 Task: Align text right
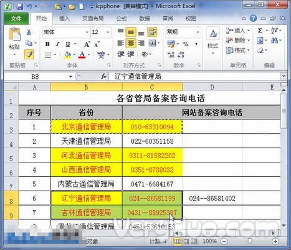point(141,43)
